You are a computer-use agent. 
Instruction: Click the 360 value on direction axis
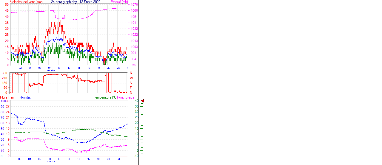pos(4,73)
